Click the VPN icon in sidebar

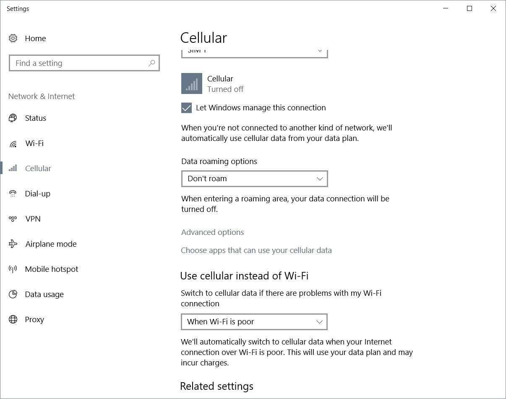[x=13, y=219]
